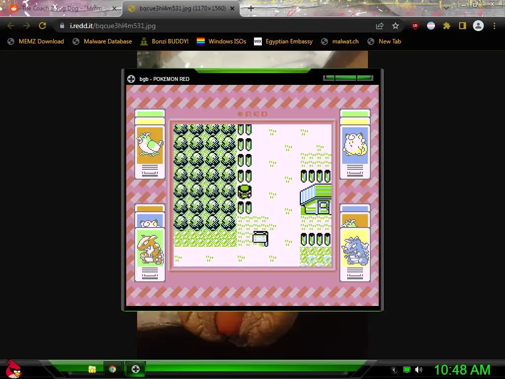
Task: Open the uBlock Origin extension
Action: point(415,26)
